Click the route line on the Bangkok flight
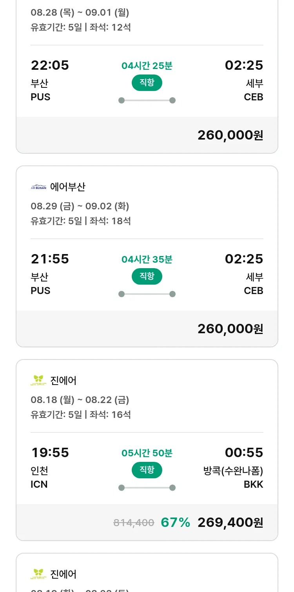The height and width of the screenshot is (592, 294). pyautogui.click(x=147, y=488)
